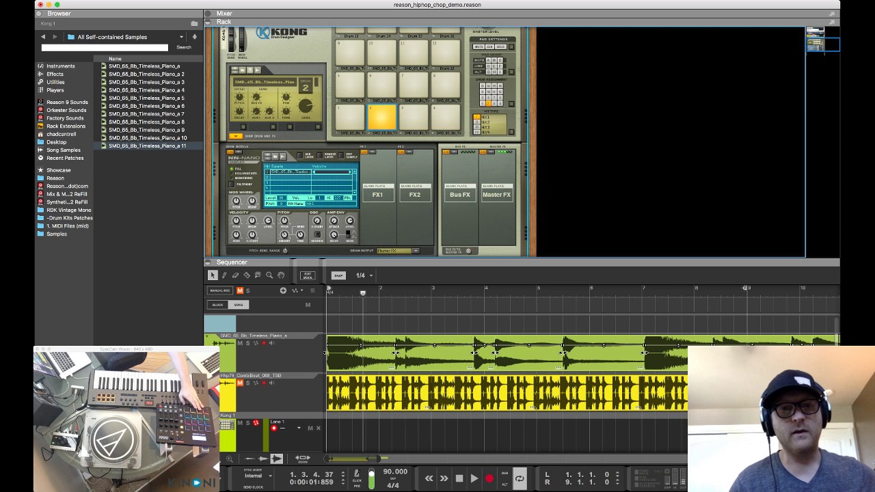
Task: Toggle the Loop button in transport
Action: pyautogui.click(x=520, y=478)
